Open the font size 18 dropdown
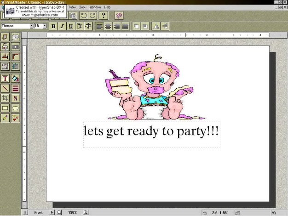The image size is (288, 216). click(45, 26)
